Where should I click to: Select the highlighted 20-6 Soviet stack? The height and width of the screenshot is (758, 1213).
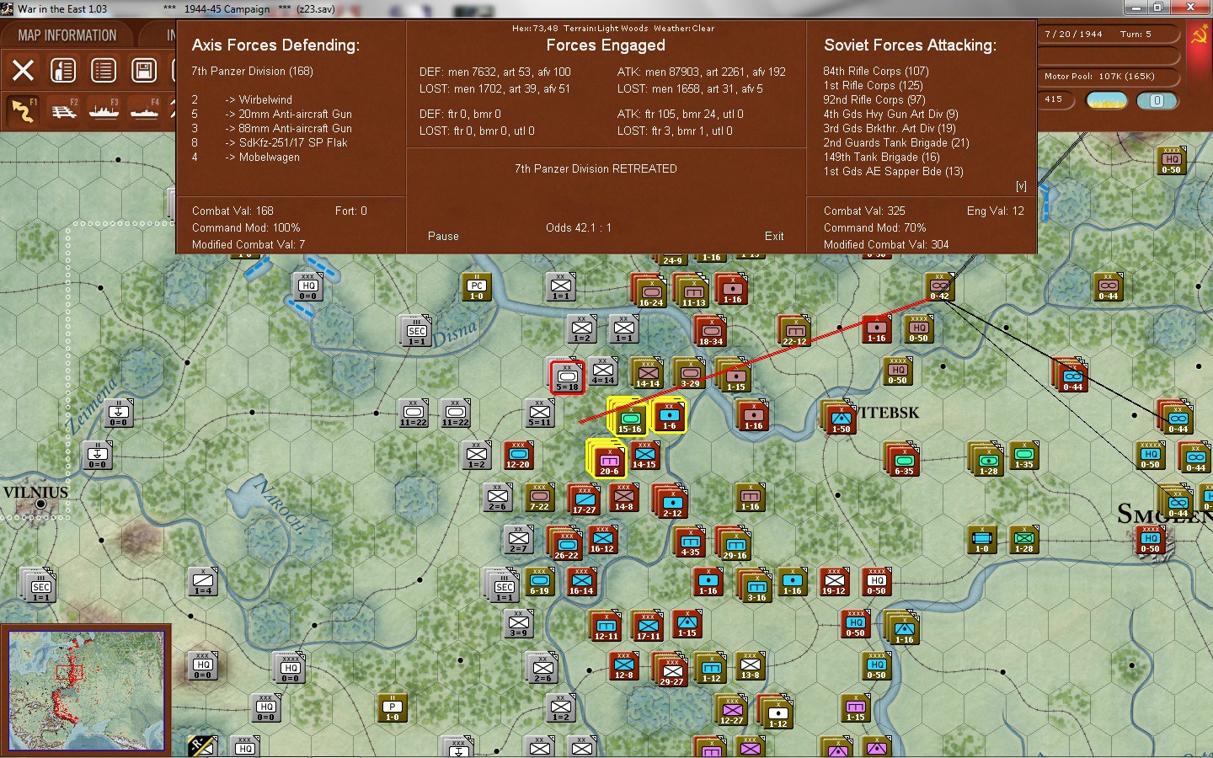click(609, 461)
